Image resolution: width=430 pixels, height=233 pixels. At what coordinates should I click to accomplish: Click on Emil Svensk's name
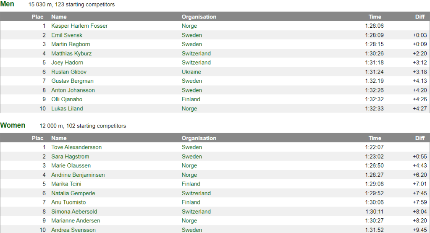coord(67,35)
